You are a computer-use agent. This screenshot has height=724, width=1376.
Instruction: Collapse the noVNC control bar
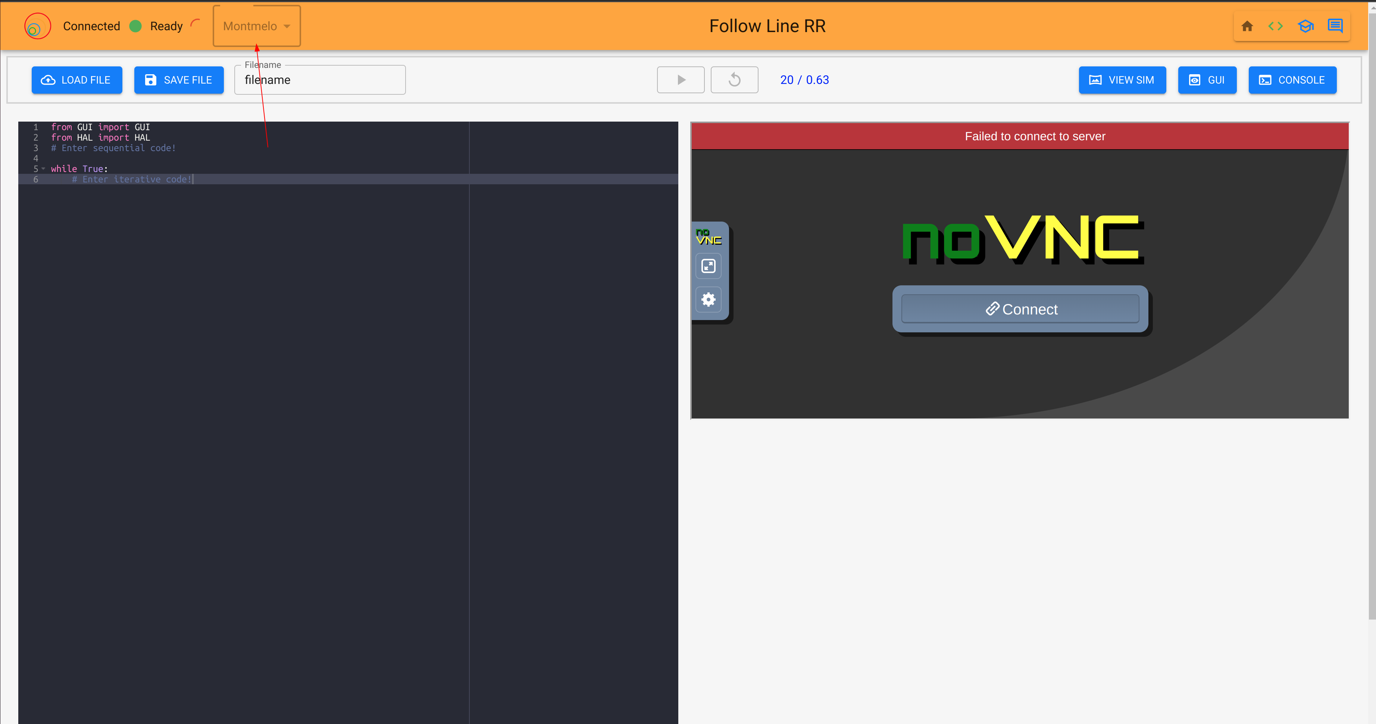pyautogui.click(x=709, y=236)
